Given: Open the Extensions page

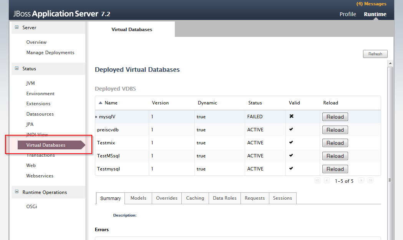Looking at the screenshot, I should click(x=38, y=104).
